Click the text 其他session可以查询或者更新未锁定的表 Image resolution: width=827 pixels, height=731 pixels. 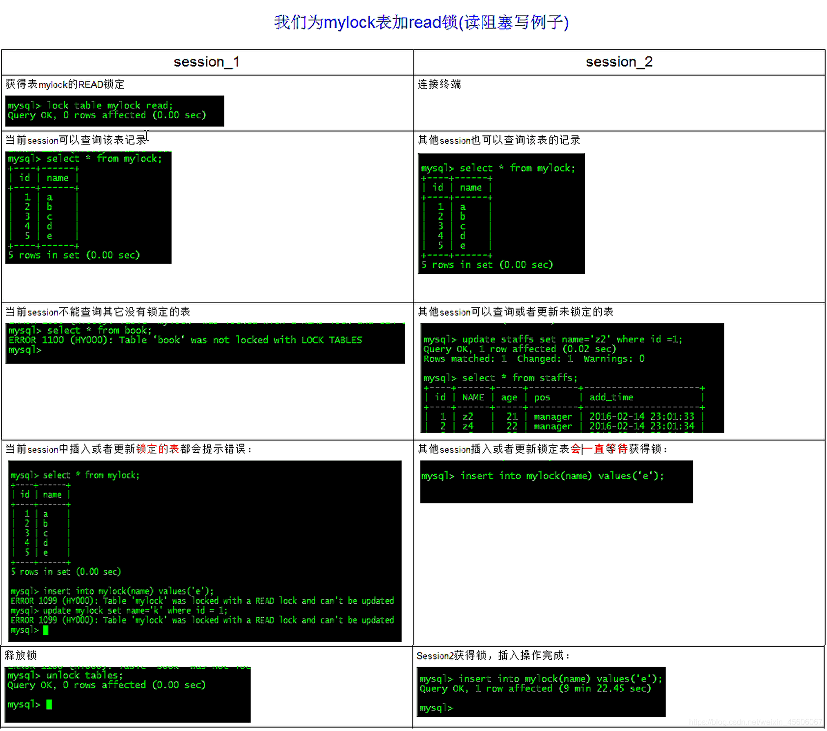tap(515, 312)
